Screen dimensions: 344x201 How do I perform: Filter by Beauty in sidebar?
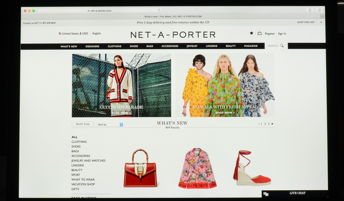point(77,170)
